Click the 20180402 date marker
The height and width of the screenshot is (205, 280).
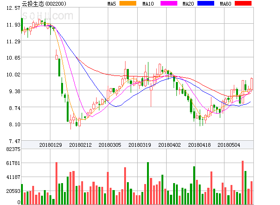click(169, 145)
